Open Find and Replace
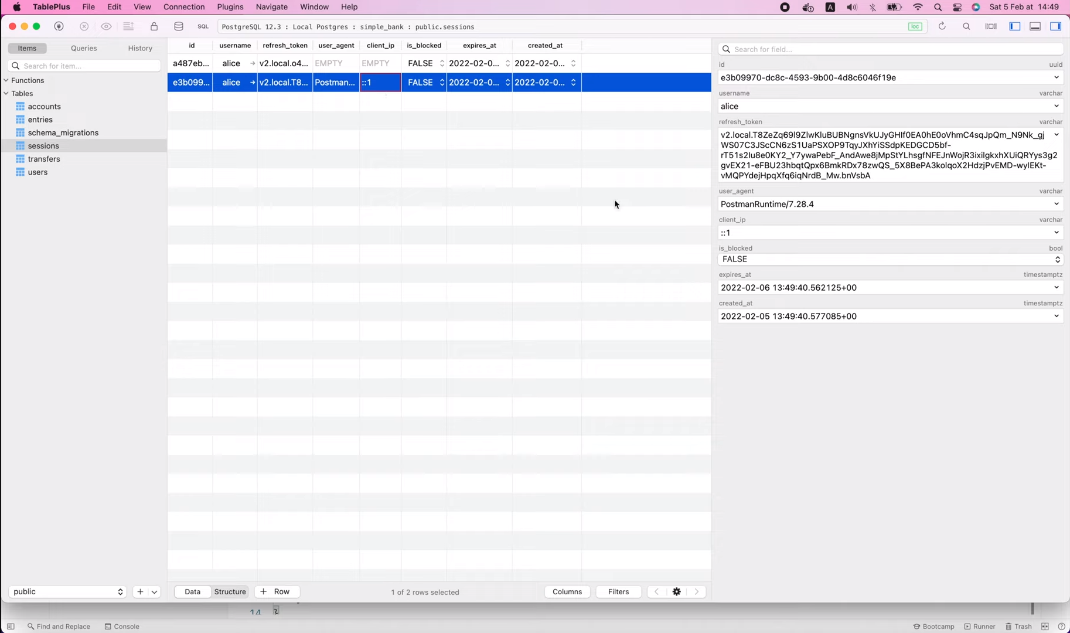 click(x=59, y=627)
